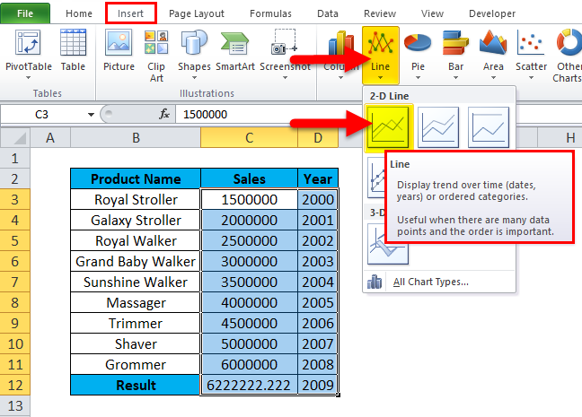
Task: Switch to the Developer tab
Action: coord(492,13)
